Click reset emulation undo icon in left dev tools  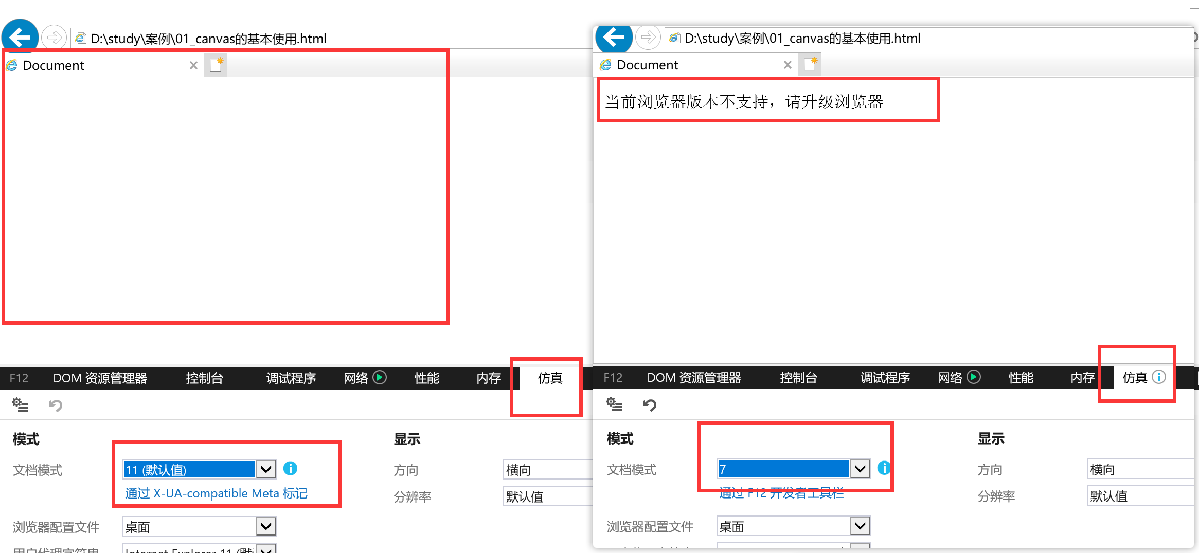pyautogui.click(x=56, y=405)
